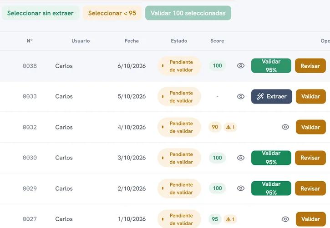Click Validar 95% on row 0030
This screenshot has width=330, height=228.
[271, 158]
